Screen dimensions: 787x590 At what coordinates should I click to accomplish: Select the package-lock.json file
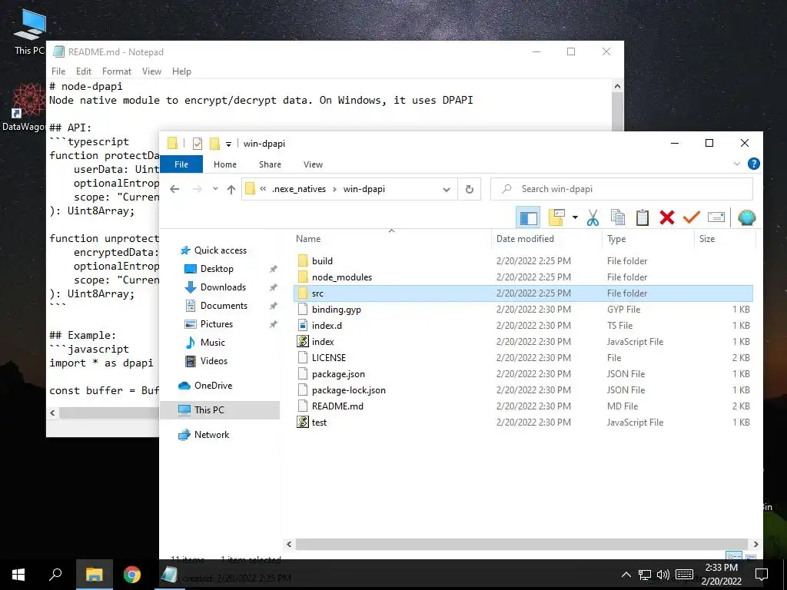(523, 389)
